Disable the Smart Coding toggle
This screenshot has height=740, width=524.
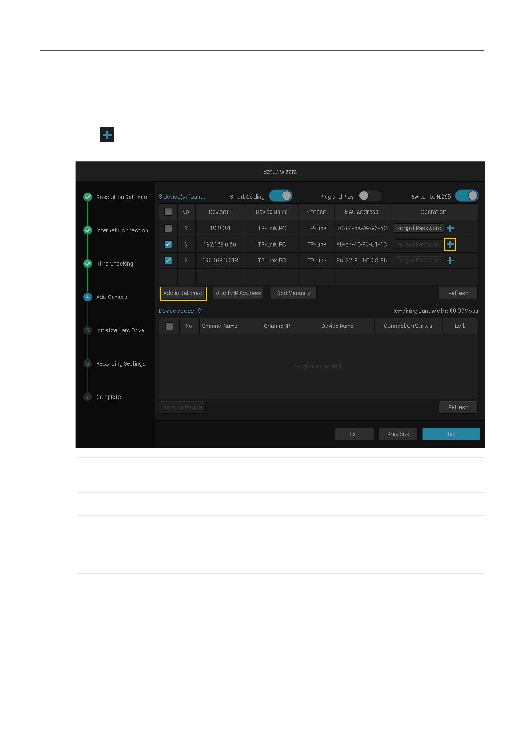pyautogui.click(x=281, y=196)
